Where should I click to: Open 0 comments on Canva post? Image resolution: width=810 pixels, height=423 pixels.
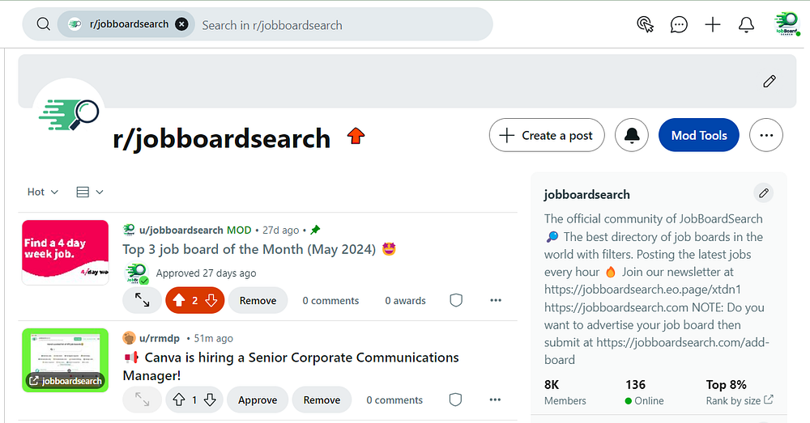pyautogui.click(x=394, y=400)
